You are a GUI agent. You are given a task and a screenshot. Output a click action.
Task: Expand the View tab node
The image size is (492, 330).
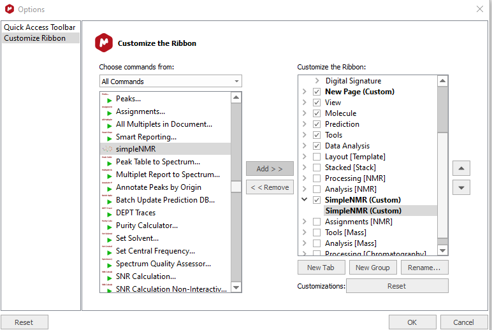pyautogui.click(x=304, y=103)
